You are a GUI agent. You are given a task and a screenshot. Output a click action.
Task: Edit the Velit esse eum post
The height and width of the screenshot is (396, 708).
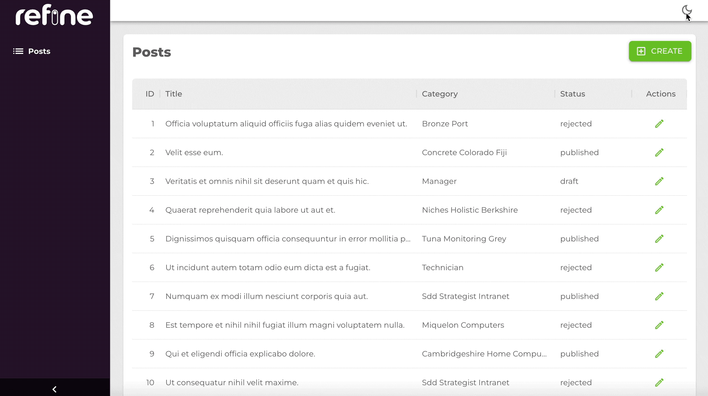pos(659,152)
